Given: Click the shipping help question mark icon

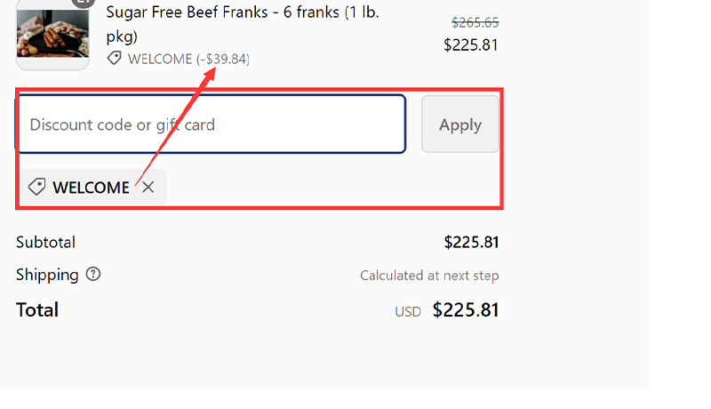Looking at the screenshot, I should [x=93, y=275].
